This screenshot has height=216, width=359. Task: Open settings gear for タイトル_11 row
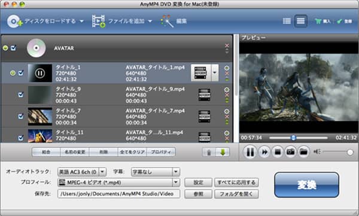point(227,133)
